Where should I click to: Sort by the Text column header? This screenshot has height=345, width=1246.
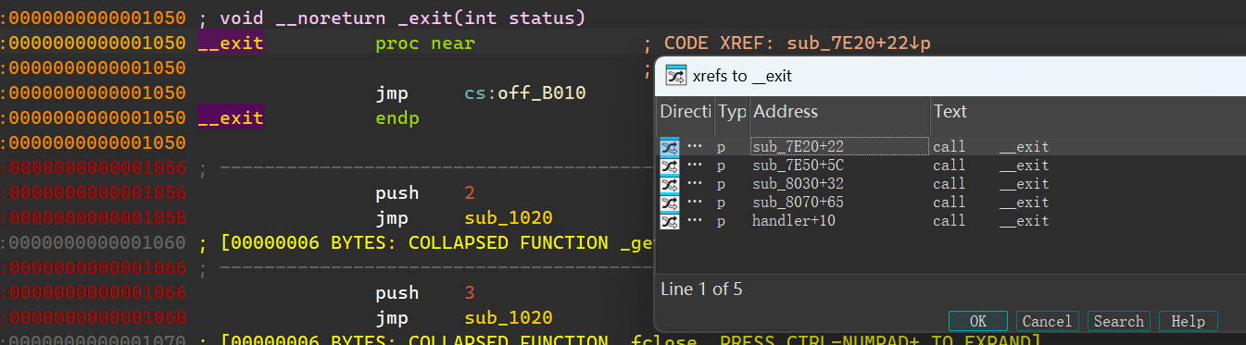pyautogui.click(x=1089, y=112)
